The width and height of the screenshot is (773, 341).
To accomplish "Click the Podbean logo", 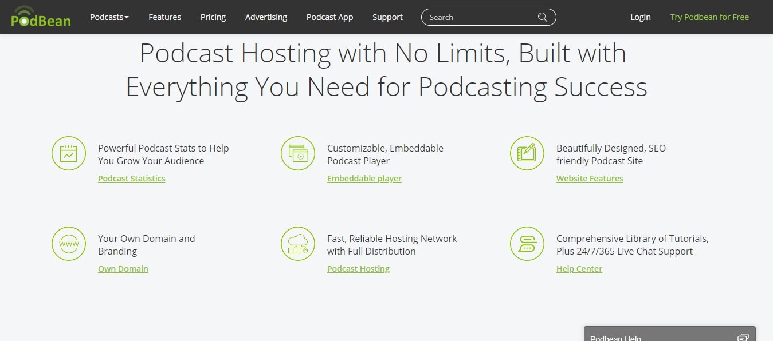I will (41, 16).
